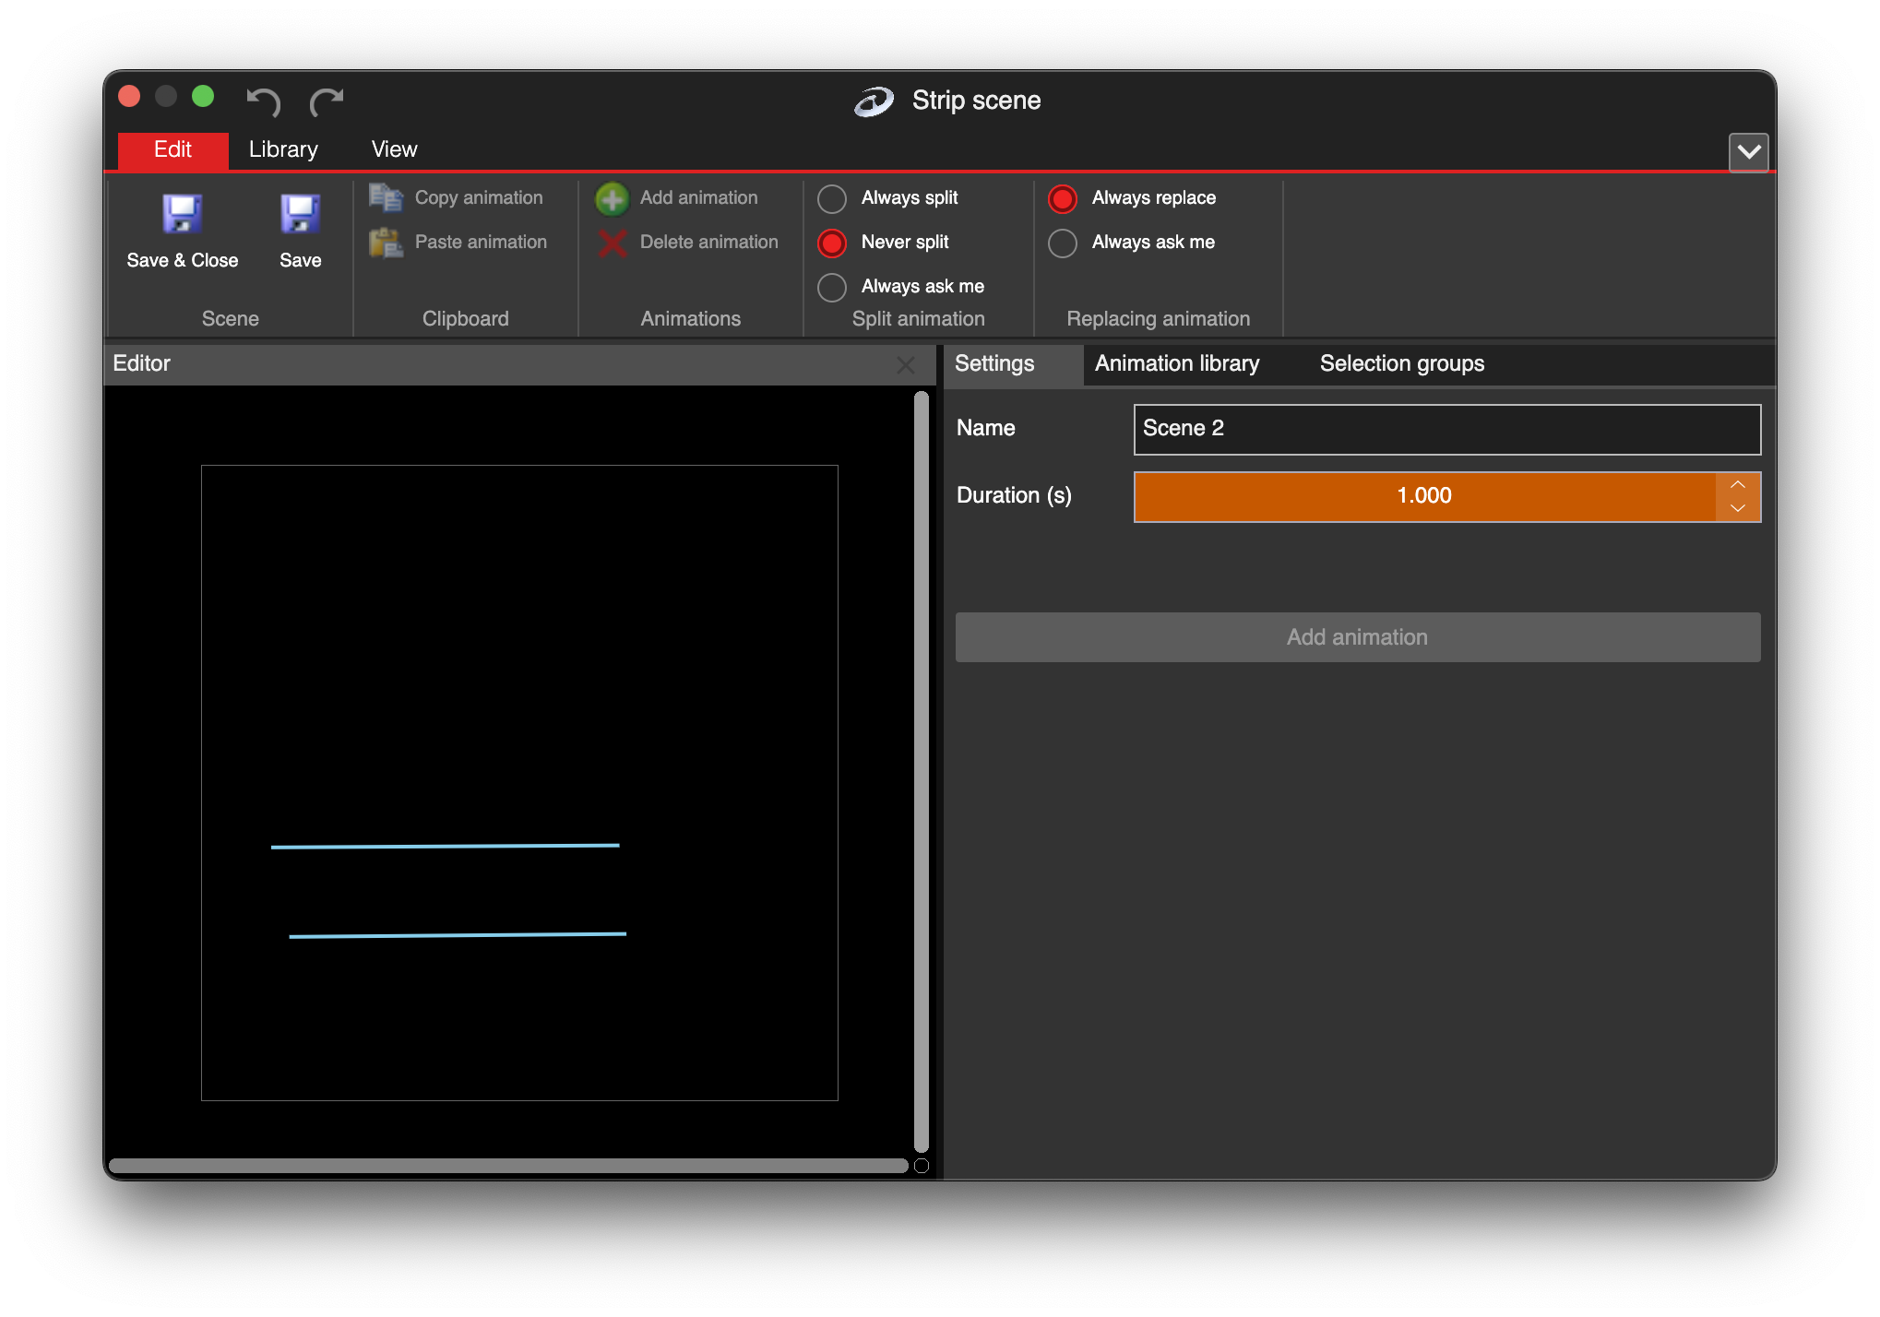Click the upper blue strip line
This screenshot has height=1317, width=1880.
(445, 846)
